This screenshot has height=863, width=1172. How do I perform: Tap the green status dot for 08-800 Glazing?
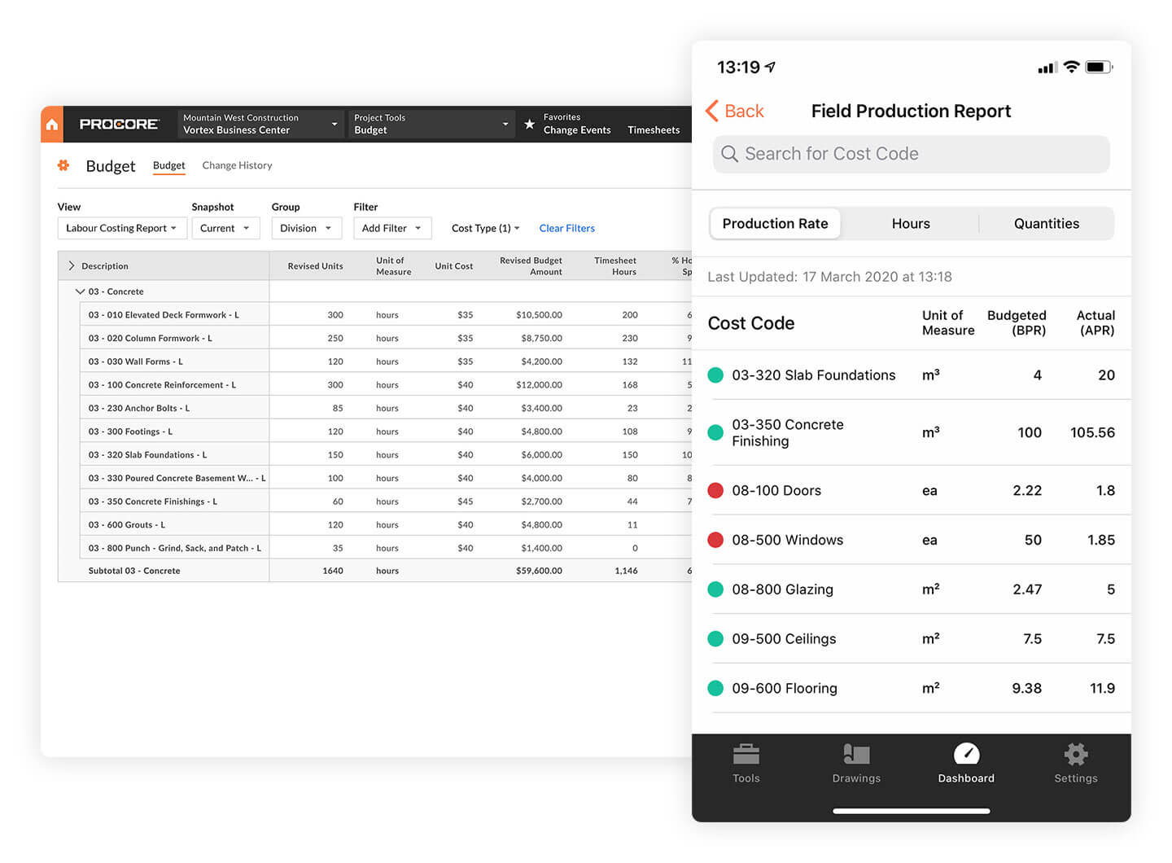715,589
